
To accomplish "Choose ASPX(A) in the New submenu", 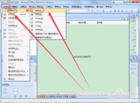I will point(48,22).
